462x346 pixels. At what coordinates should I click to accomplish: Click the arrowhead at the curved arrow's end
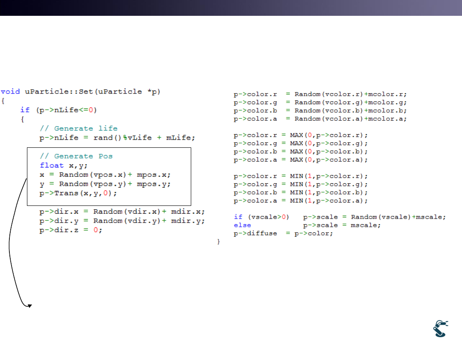pyautogui.click(x=30, y=305)
